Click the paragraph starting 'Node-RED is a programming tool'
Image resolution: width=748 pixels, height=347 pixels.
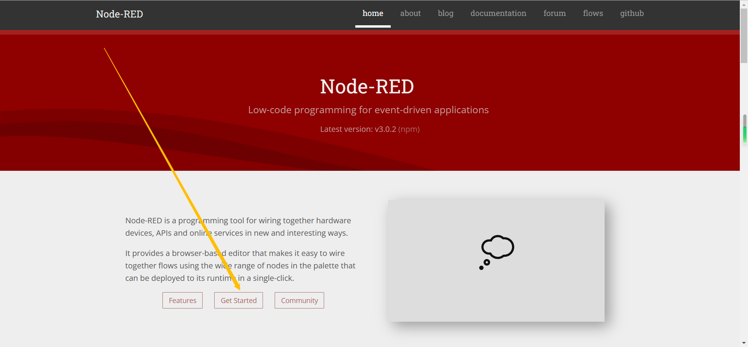[x=238, y=227]
